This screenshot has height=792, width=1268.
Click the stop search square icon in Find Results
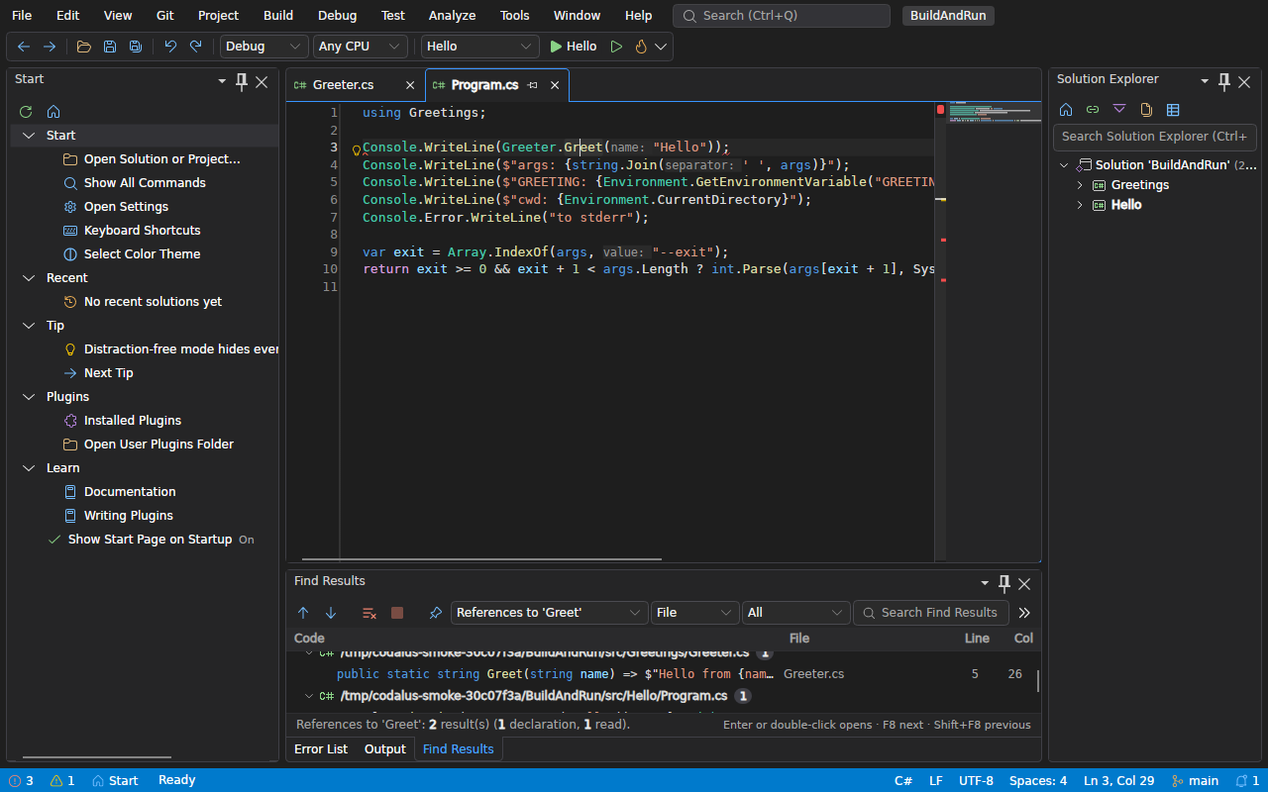point(397,613)
